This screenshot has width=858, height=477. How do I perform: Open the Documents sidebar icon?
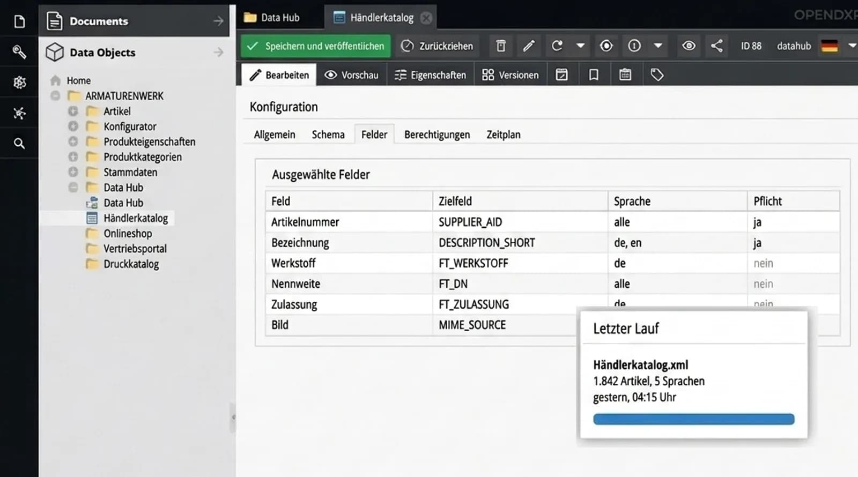click(x=19, y=21)
